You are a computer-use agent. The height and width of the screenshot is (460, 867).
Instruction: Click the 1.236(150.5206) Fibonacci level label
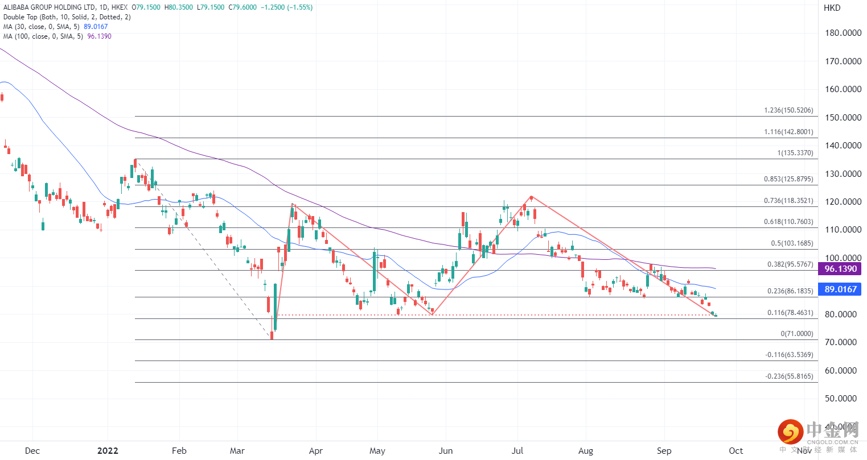point(788,110)
